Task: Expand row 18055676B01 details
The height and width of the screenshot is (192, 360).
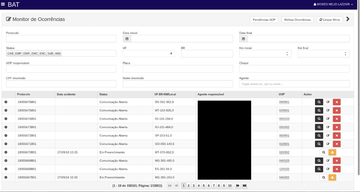Action: pos(6,102)
